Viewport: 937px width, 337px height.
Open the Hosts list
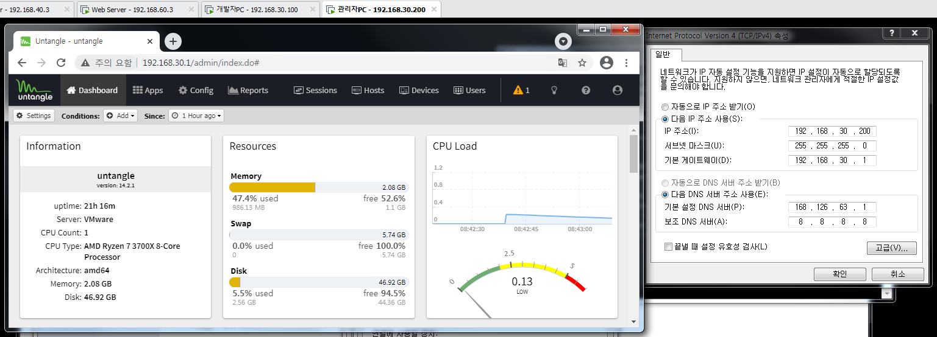tap(368, 90)
